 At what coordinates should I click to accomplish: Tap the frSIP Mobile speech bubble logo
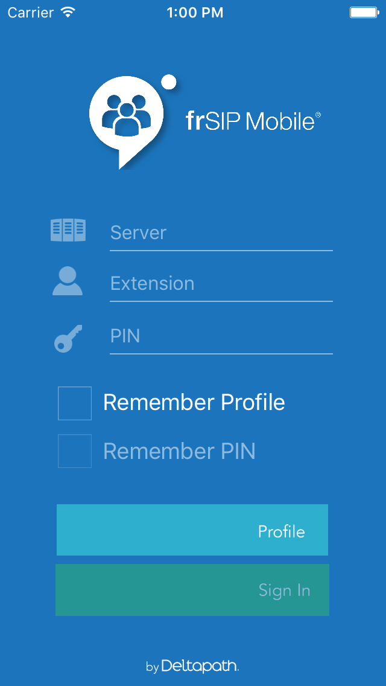(127, 122)
